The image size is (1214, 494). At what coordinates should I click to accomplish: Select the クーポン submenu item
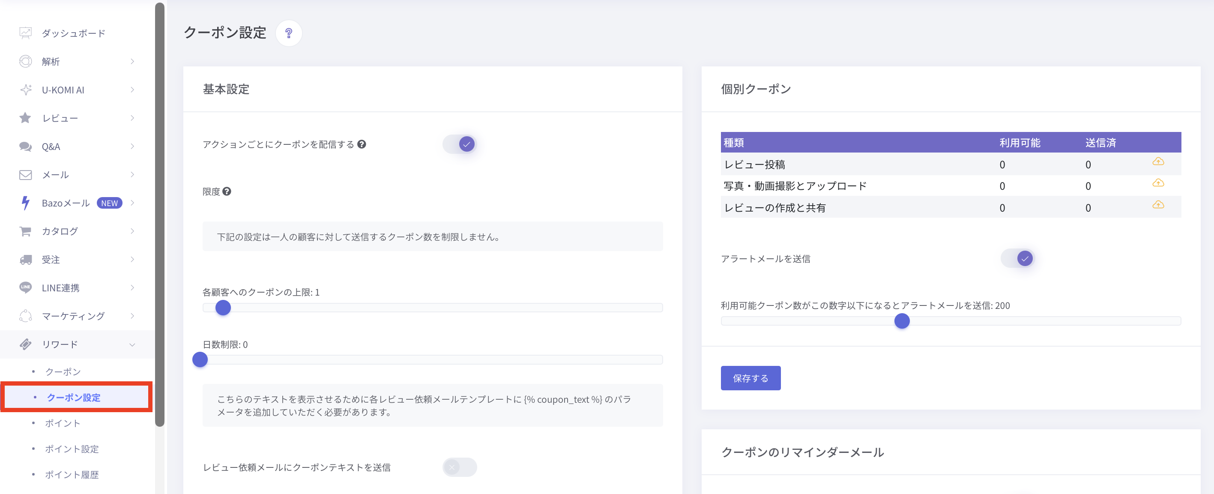pos(63,371)
